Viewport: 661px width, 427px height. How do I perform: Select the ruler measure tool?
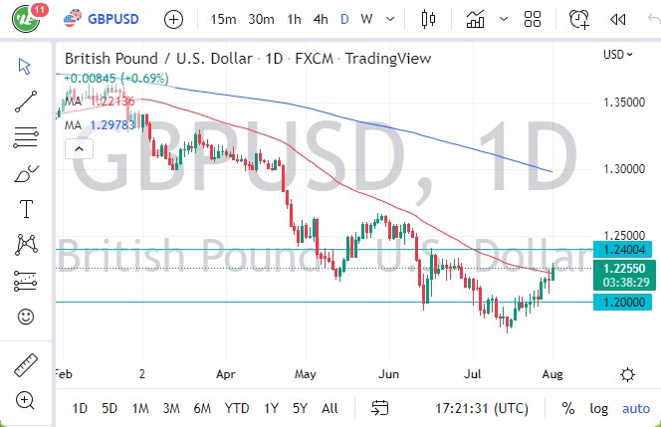click(27, 365)
